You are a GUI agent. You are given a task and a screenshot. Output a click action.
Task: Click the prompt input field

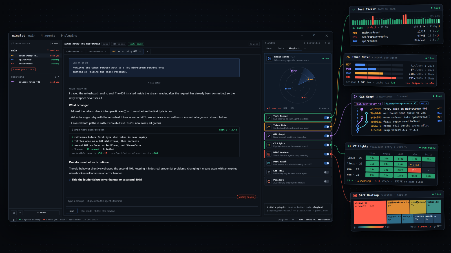click(x=162, y=201)
